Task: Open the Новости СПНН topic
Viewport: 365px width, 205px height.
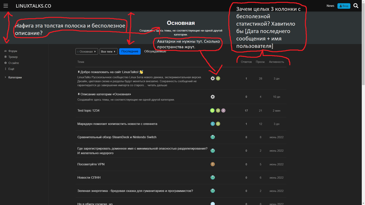Action: [89, 178]
